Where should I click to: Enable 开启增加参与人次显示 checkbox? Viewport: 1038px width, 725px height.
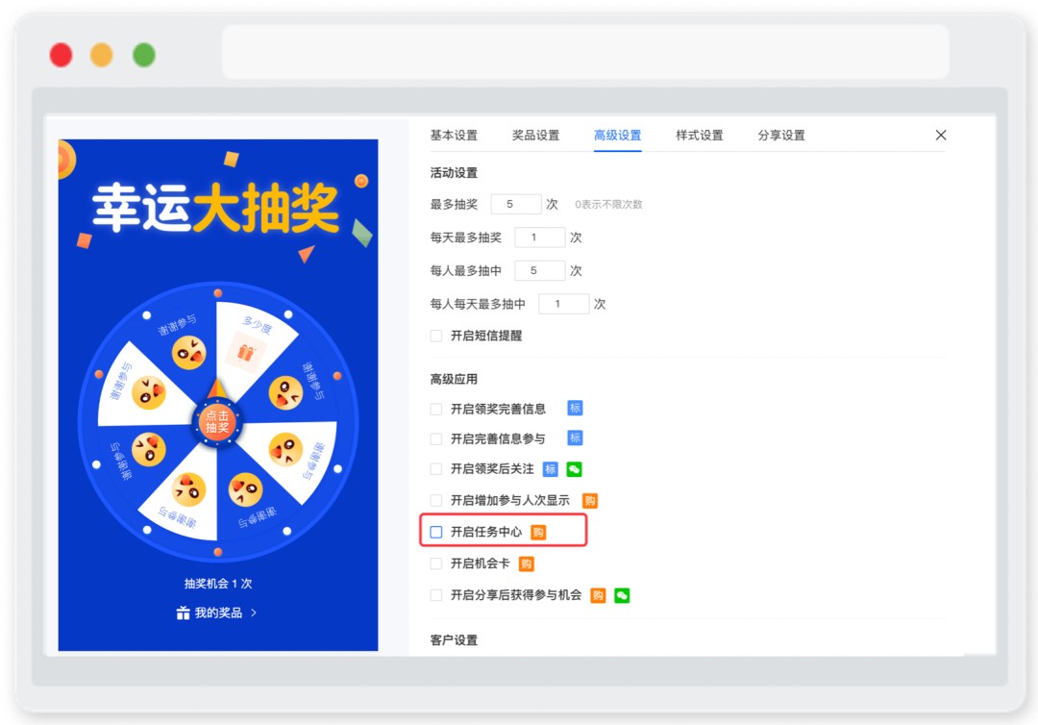tap(436, 501)
